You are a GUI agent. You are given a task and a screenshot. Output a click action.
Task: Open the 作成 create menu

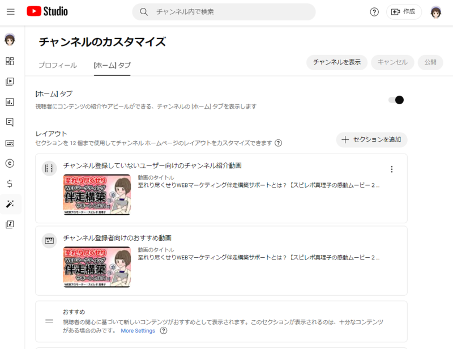404,12
